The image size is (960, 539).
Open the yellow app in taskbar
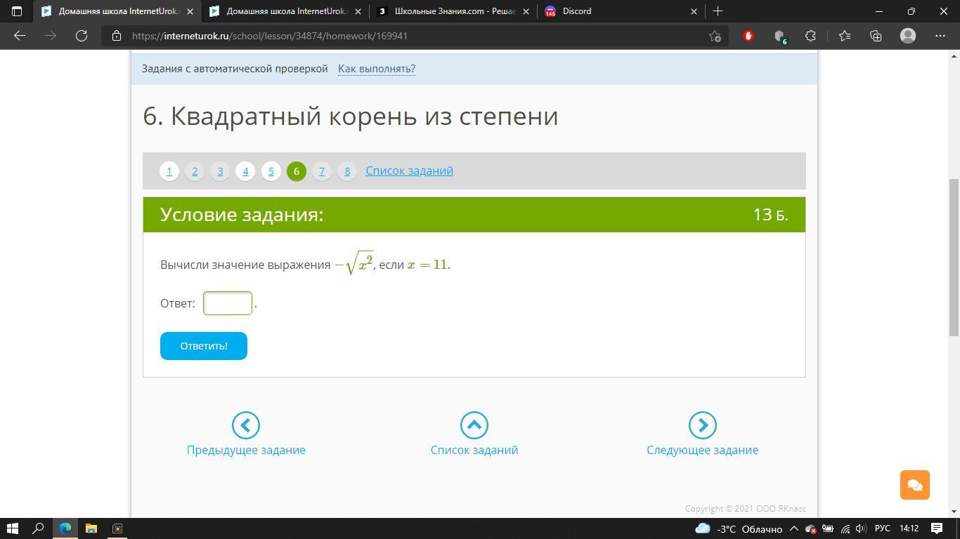(x=117, y=528)
